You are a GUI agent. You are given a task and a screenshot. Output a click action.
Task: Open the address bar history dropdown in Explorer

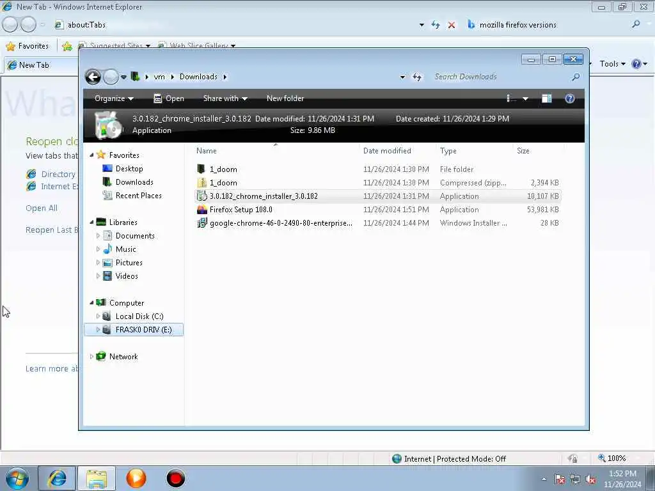pyautogui.click(x=402, y=77)
